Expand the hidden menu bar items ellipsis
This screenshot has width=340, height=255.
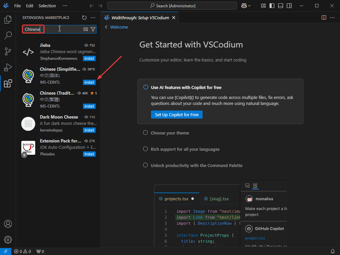(x=65, y=6)
